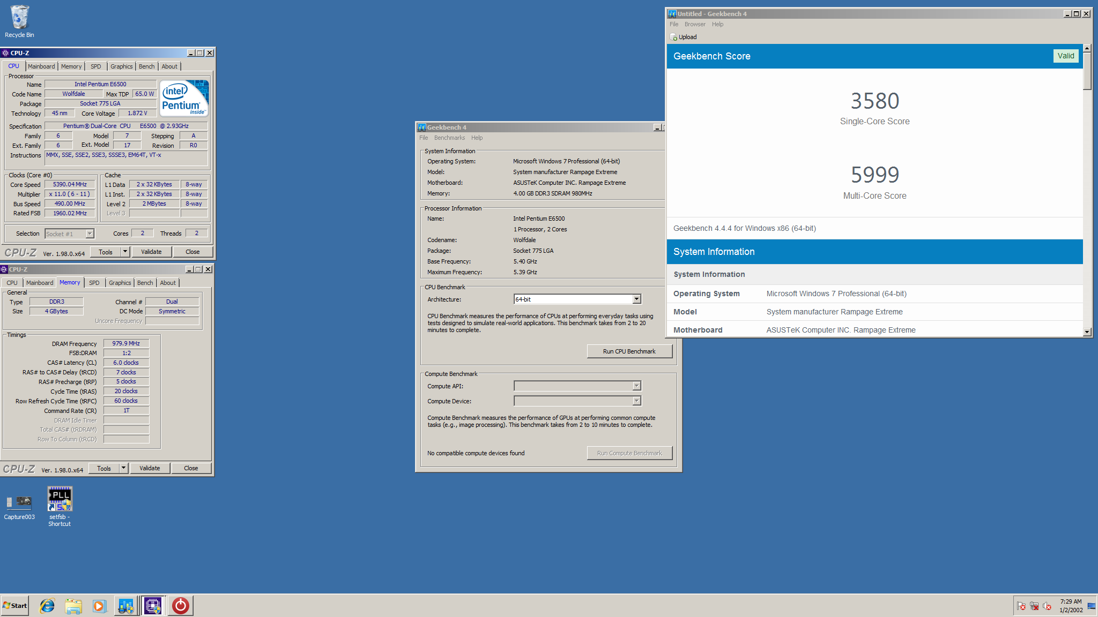
Task: Switch to Geekbench taskbar icon
Action: 126,606
